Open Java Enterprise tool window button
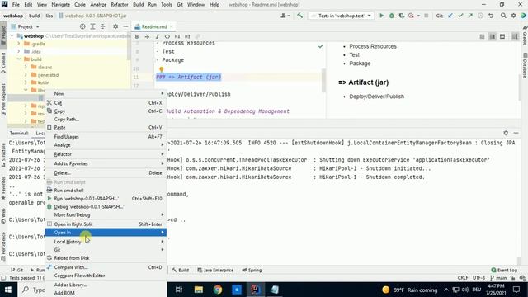528x297 pixels. click(x=215, y=270)
